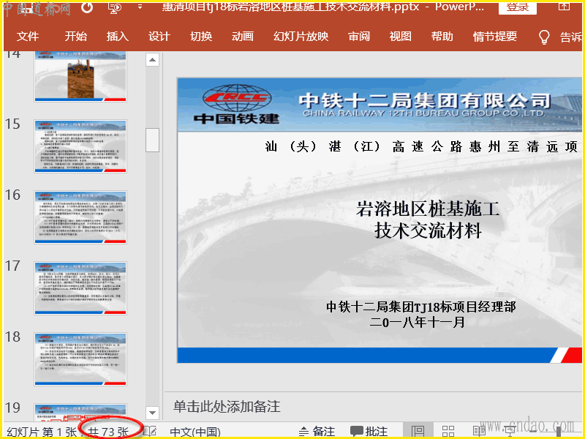Click the 登录 sign-in button
The image size is (585, 439).
pyautogui.click(x=518, y=7)
